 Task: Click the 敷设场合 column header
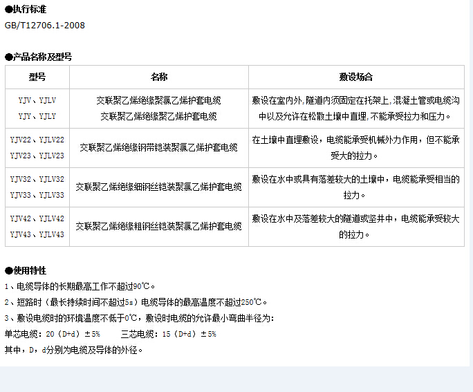[356, 77]
